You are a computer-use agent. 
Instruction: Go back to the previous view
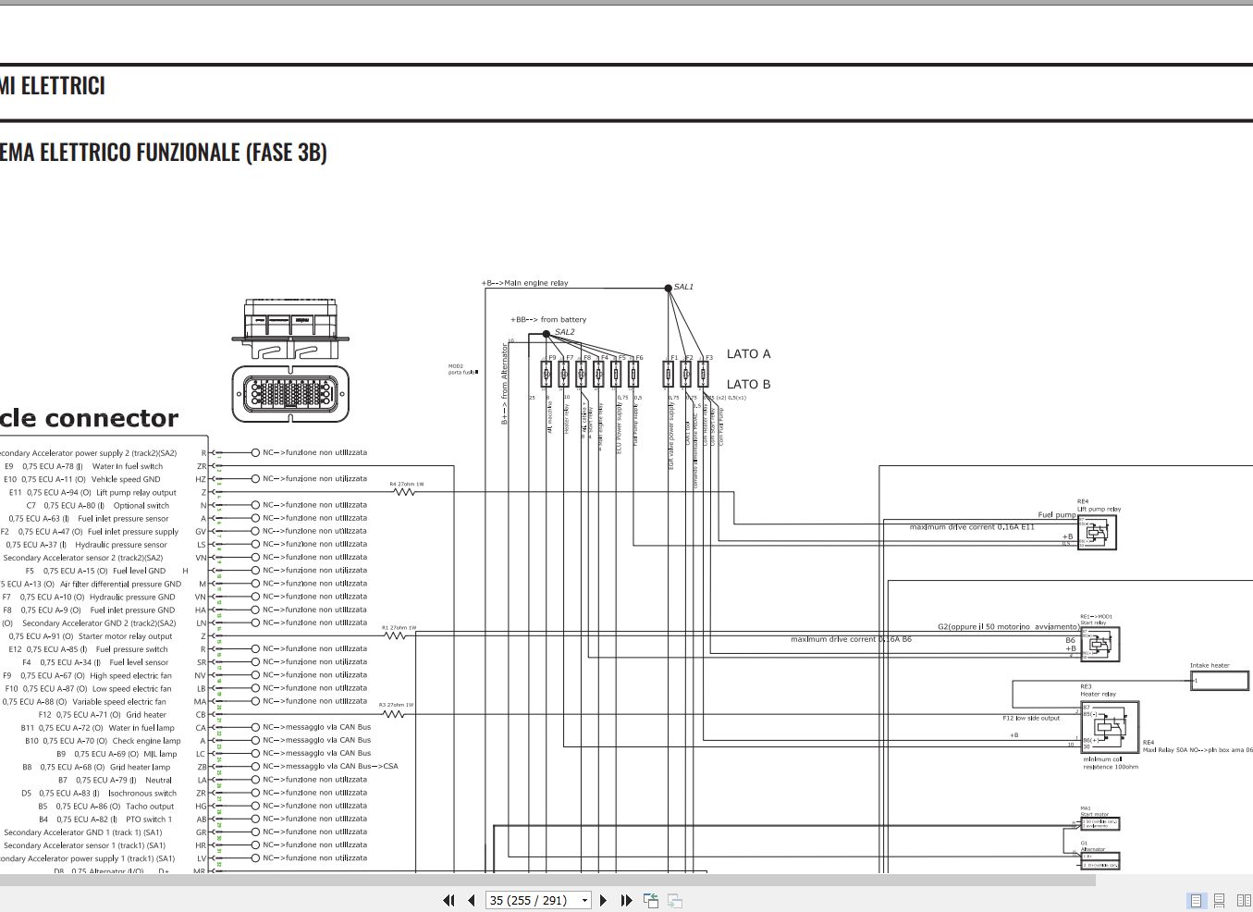click(651, 900)
